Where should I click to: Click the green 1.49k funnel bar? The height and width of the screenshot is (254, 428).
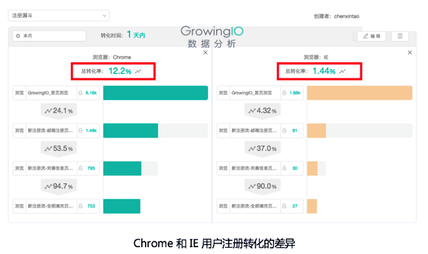130,130
